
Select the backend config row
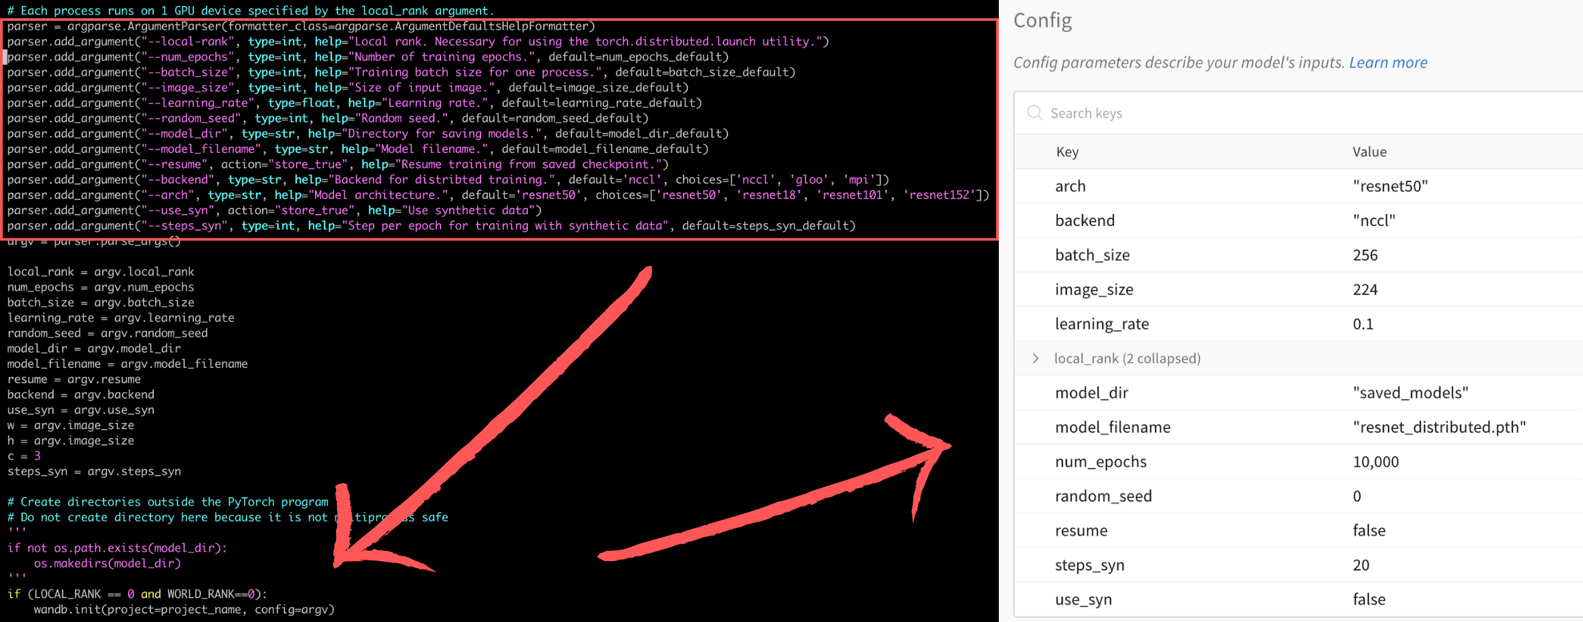[x=1085, y=220]
